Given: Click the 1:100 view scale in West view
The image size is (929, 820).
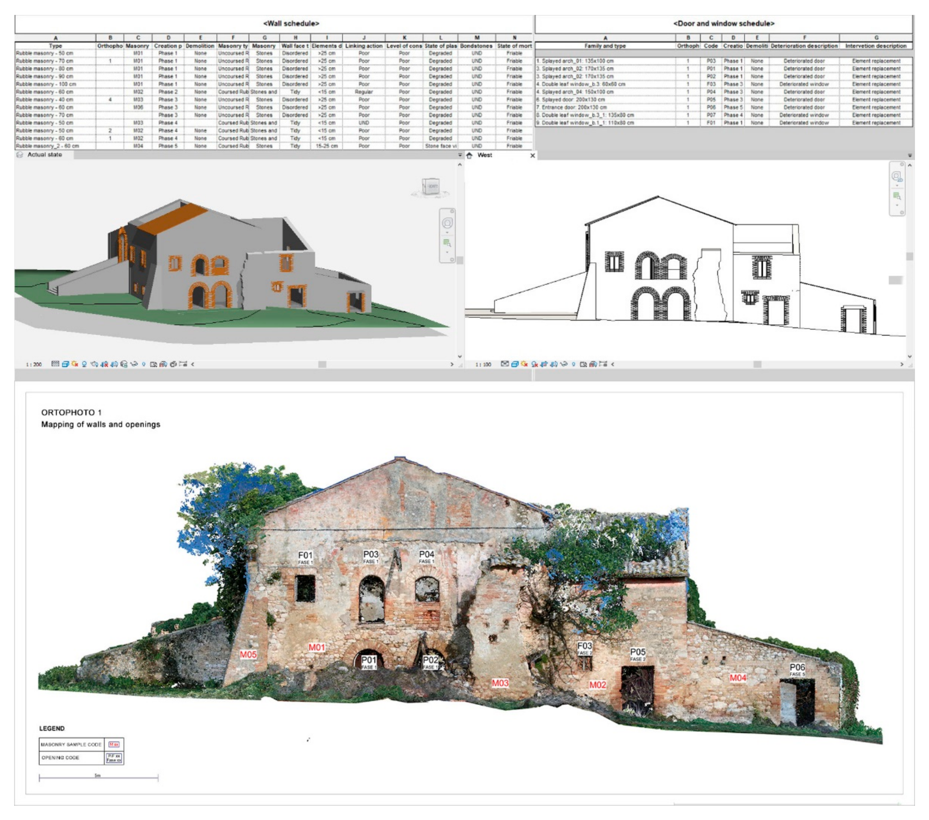Looking at the screenshot, I should click(x=483, y=364).
